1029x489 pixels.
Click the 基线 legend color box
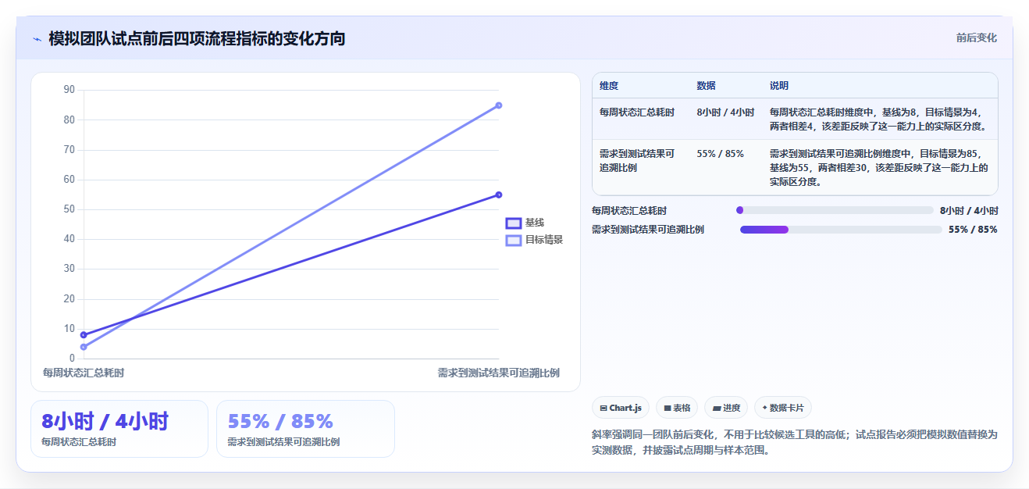(x=513, y=223)
